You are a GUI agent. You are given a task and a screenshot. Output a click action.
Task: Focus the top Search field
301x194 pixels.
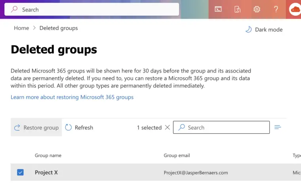click(92, 9)
